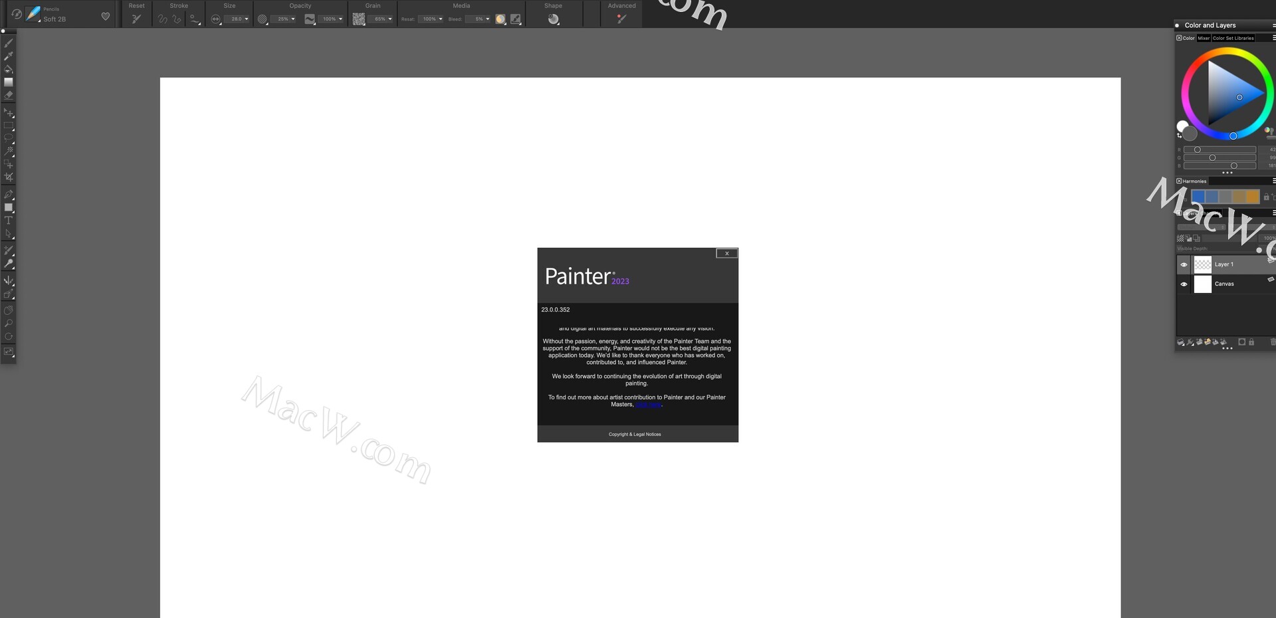The height and width of the screenshot is (618, 1276).
Task: Select the Cloner tool
Action: (x=9, y=251)
